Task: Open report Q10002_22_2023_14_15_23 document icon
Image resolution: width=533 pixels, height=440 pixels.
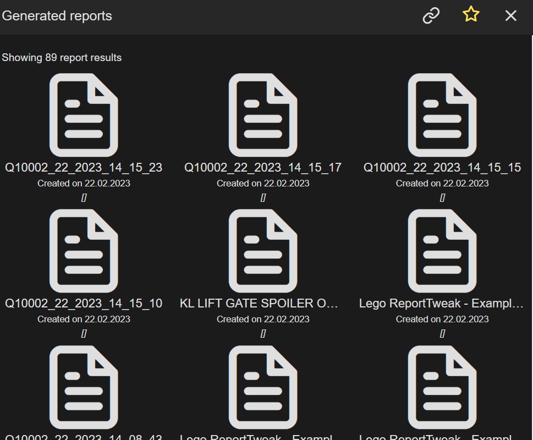Action: point(83,115)
